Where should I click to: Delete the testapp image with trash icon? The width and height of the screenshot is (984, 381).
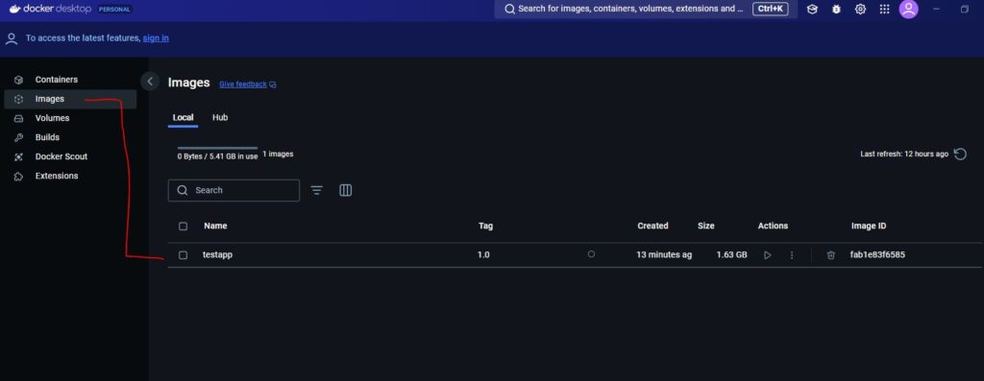[831, 255]
